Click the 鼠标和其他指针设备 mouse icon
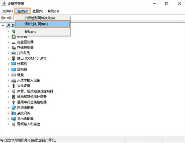This screenshot has width=185, height=143. pos(13,97)
